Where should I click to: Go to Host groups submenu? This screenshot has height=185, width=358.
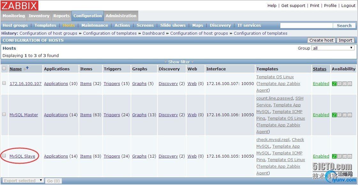click(15, 25)
